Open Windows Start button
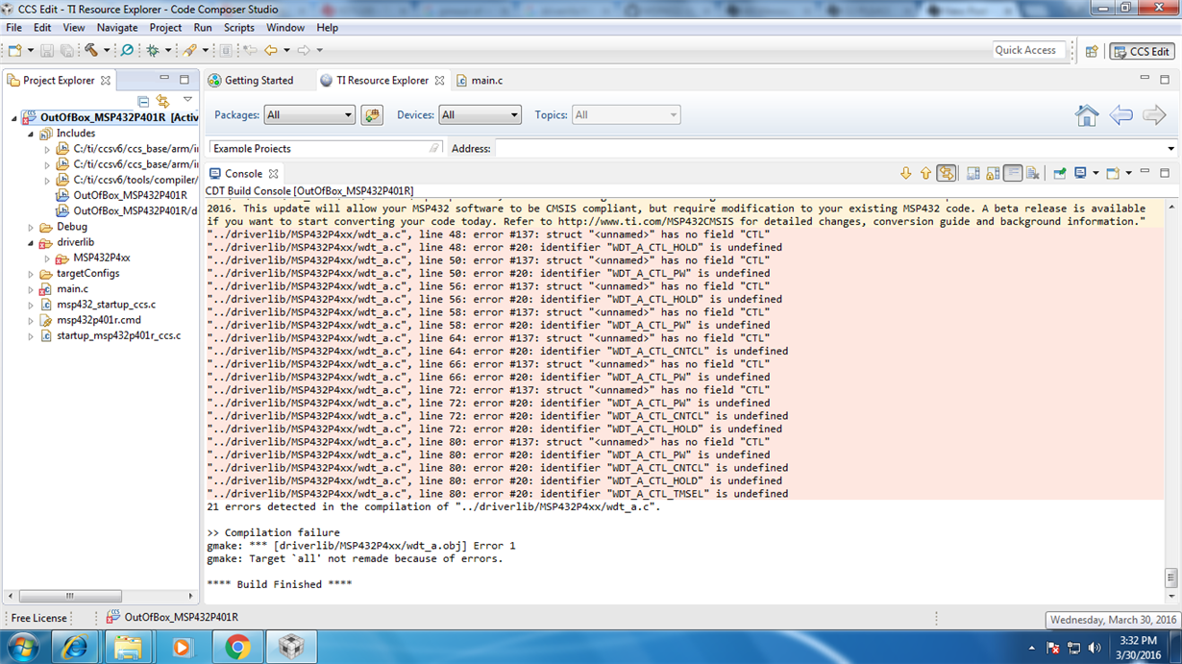The width and height of the screenshot is (1182, 664). pyautogui.click(x=21, y=648)
